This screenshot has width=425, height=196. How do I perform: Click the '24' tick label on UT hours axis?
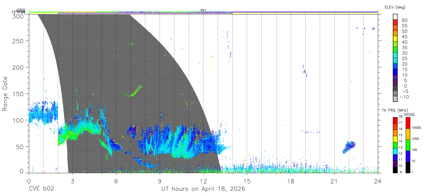point(378,181)
